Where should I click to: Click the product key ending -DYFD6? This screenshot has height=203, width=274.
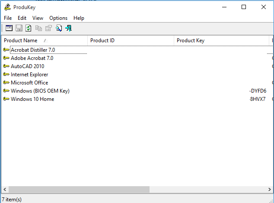point(258,91)
